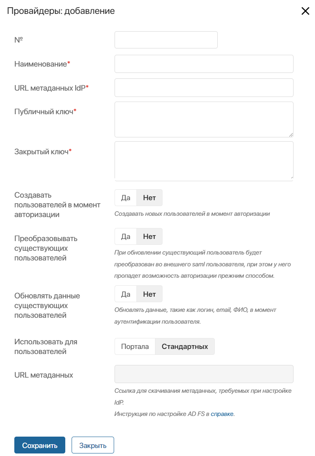Click inside the Закрытый ключ textarea
This screenshot has height=456, width=315.
(204, 161)
